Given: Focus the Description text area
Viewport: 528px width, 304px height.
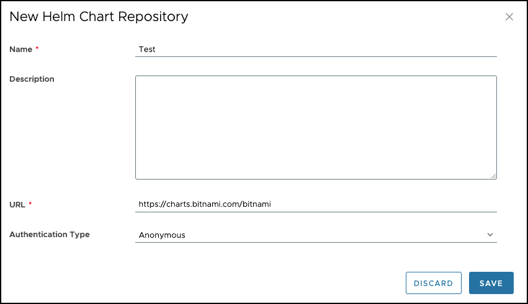Looking at the screenshot, I should click(x=316, y=128).
